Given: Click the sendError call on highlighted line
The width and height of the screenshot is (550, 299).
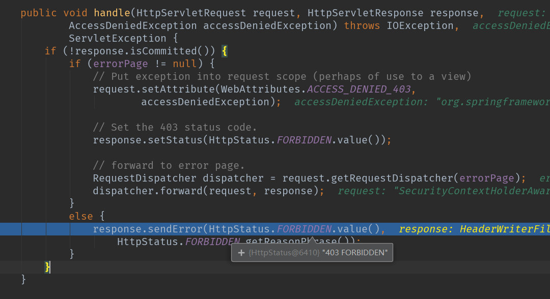Looking at the screenshot, I should pyautogui.click(x=175, y=229).
